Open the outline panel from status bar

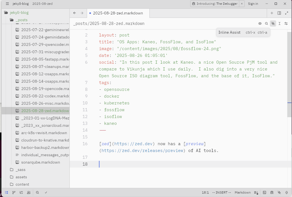[21, 192]
